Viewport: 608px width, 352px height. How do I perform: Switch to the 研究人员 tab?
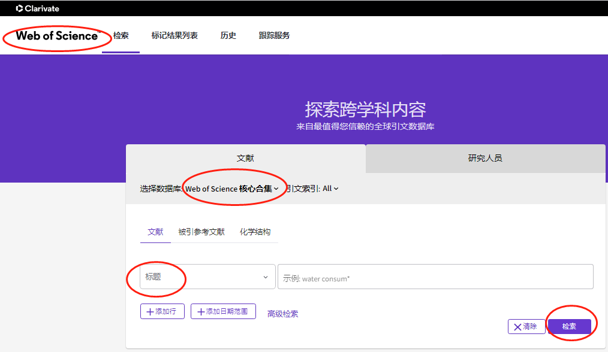(484, 159)
